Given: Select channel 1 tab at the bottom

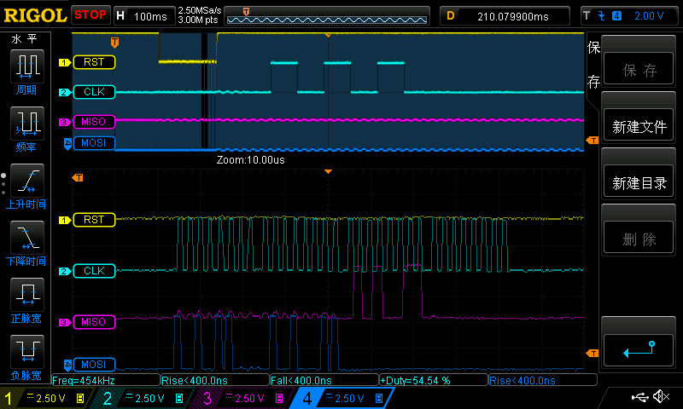Looking at the screenshot, I should pyautogui.click(x=46, y=398).
